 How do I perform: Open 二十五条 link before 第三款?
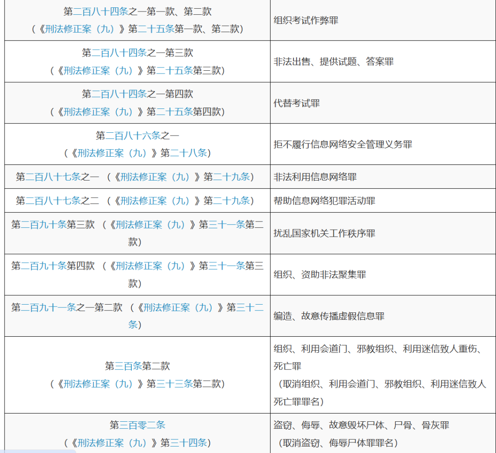point(175,71)
